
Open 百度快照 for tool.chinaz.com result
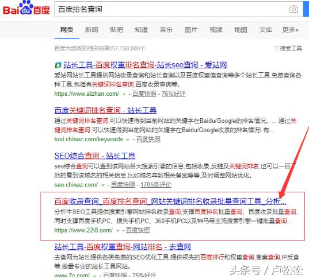coord(148,139)
